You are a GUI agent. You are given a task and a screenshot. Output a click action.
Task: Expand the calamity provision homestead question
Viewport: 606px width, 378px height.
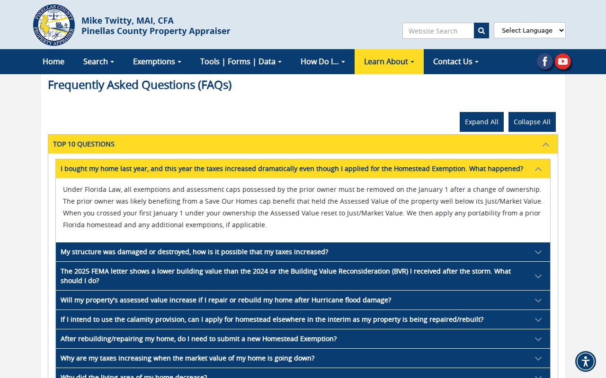pos(303,319)
